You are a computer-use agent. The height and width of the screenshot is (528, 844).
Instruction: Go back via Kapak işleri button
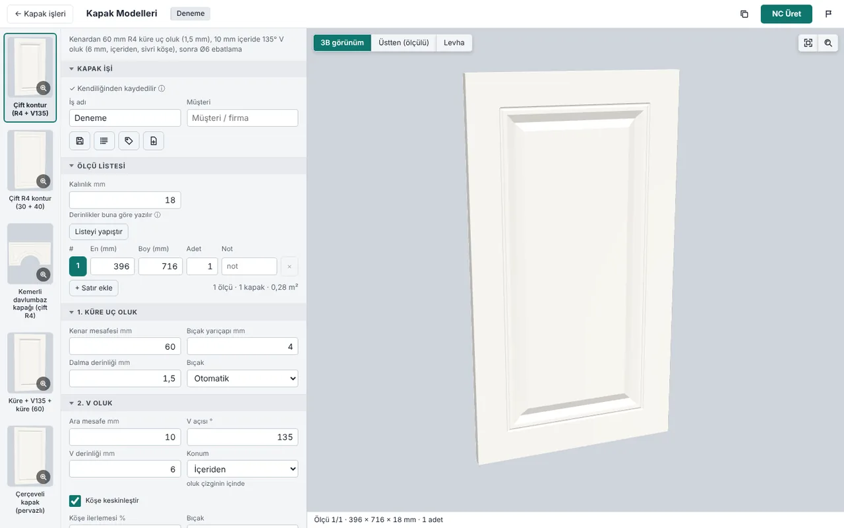pos(40,14)
